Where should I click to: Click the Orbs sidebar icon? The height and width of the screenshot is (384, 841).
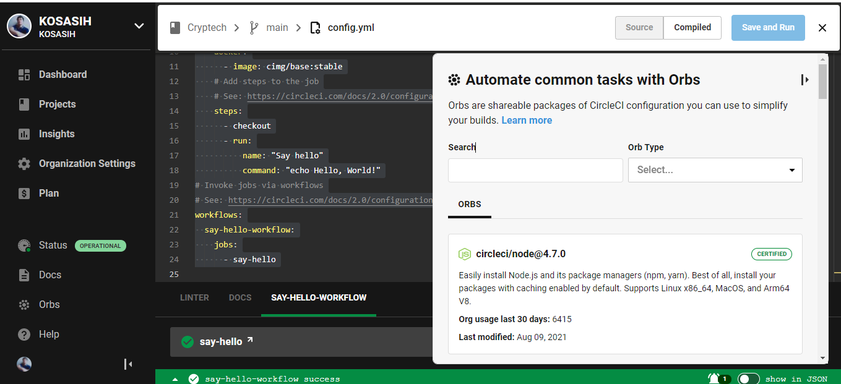tap(24, 305)
